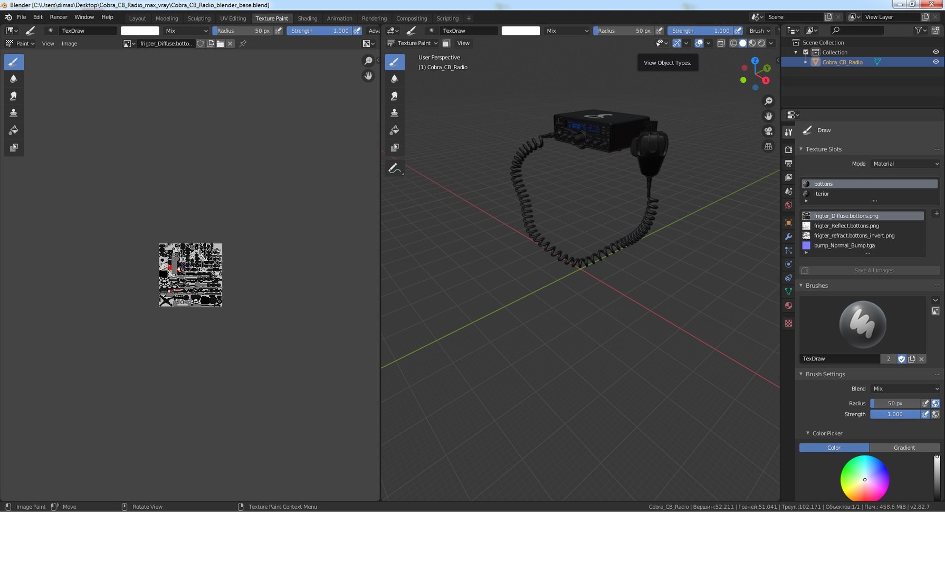945x570 pixels.
Task: Switch orthographic/perspective grid view icon
Action: click(x=768, y=146)
